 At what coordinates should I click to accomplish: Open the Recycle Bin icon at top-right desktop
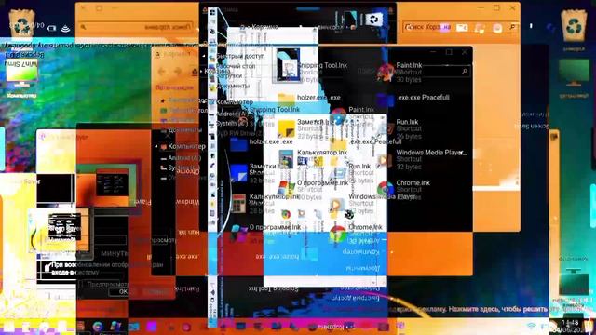pyautogui.click(x=574, y=25)
